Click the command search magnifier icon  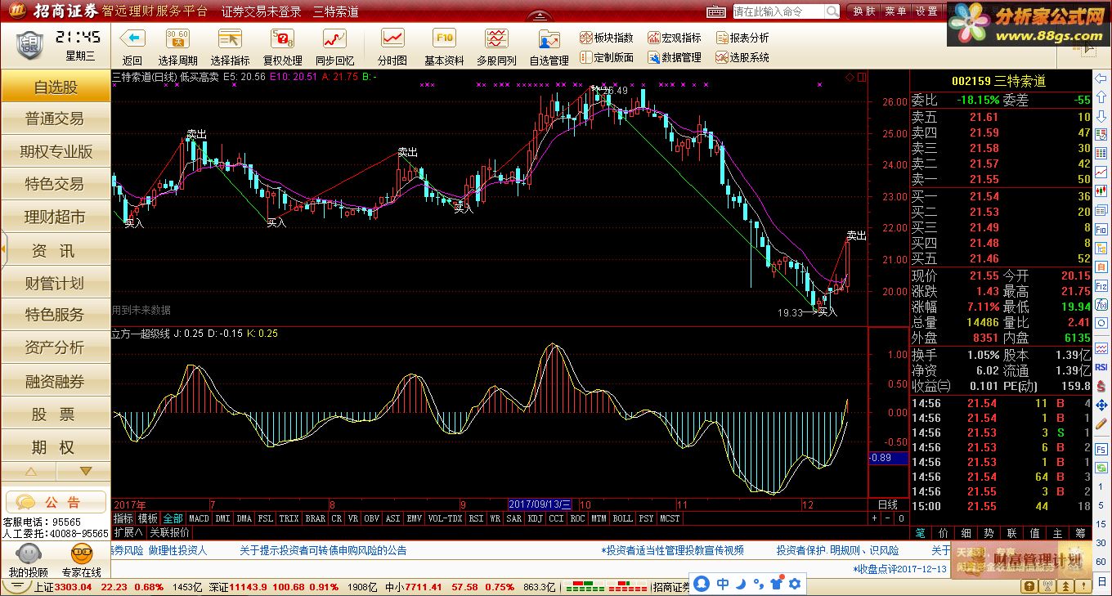(832, 11)
